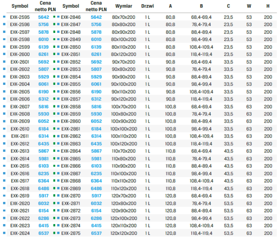Select A value 100,8 in 100x90x200 row

[170, 121]
